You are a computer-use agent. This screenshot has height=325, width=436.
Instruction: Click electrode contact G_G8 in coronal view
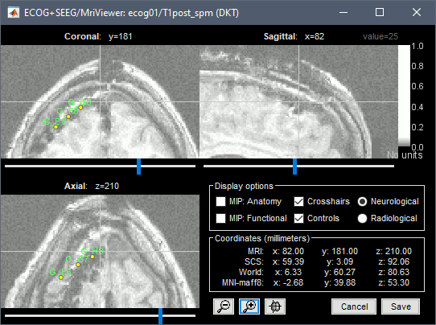(x=80, y=108)
